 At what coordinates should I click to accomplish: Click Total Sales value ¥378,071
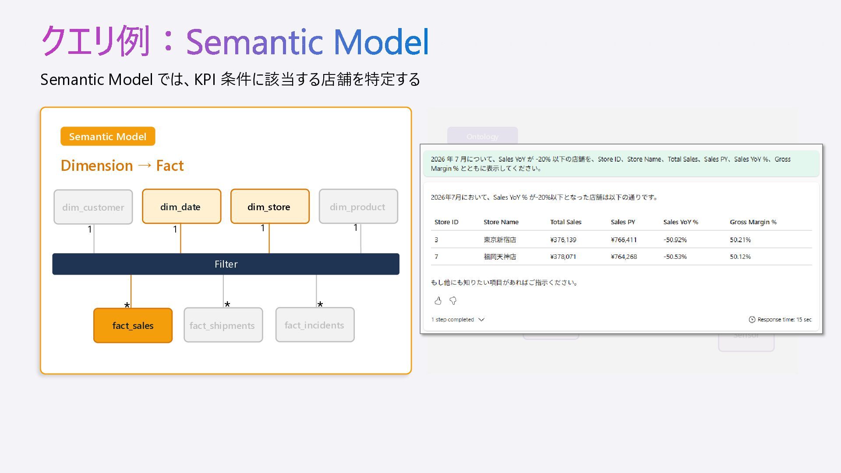pyautogui.click(x=563, y=257)
